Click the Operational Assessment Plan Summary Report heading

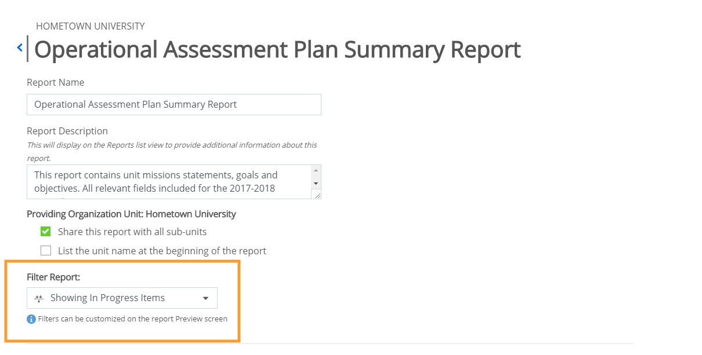[x=277, y=49]
